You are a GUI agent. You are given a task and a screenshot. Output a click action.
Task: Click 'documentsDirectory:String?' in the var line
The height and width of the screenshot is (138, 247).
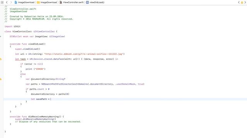tap(48, 79)
